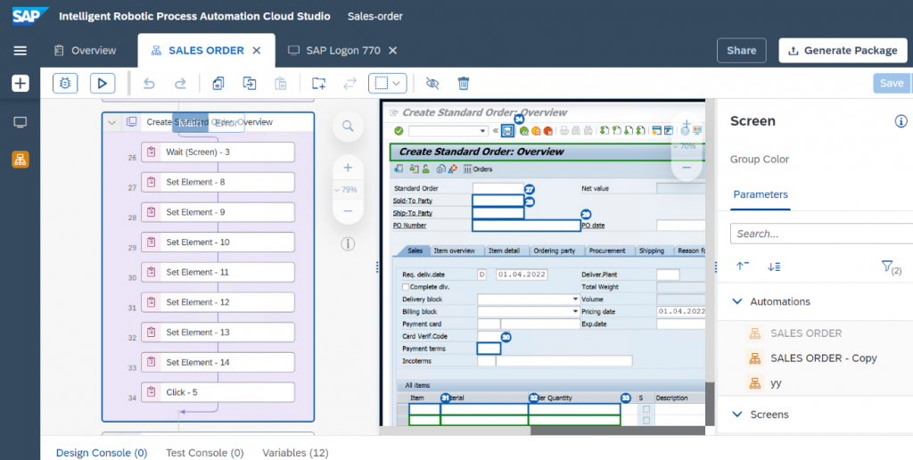Select the Set Element - 8 step

(218, 182)
